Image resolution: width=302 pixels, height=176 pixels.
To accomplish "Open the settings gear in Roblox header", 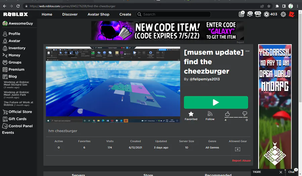I will pyautogui.click(x=283, y=14).
